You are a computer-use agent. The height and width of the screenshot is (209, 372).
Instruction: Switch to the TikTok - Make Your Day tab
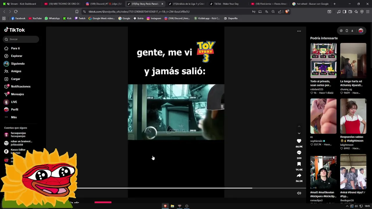228,4
